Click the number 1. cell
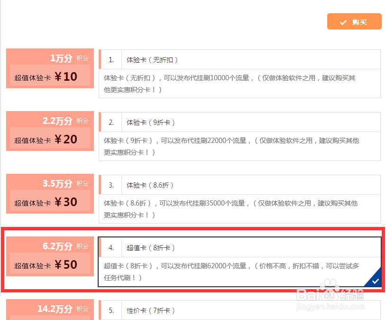386x320 pixels. (x=111, y=60)
